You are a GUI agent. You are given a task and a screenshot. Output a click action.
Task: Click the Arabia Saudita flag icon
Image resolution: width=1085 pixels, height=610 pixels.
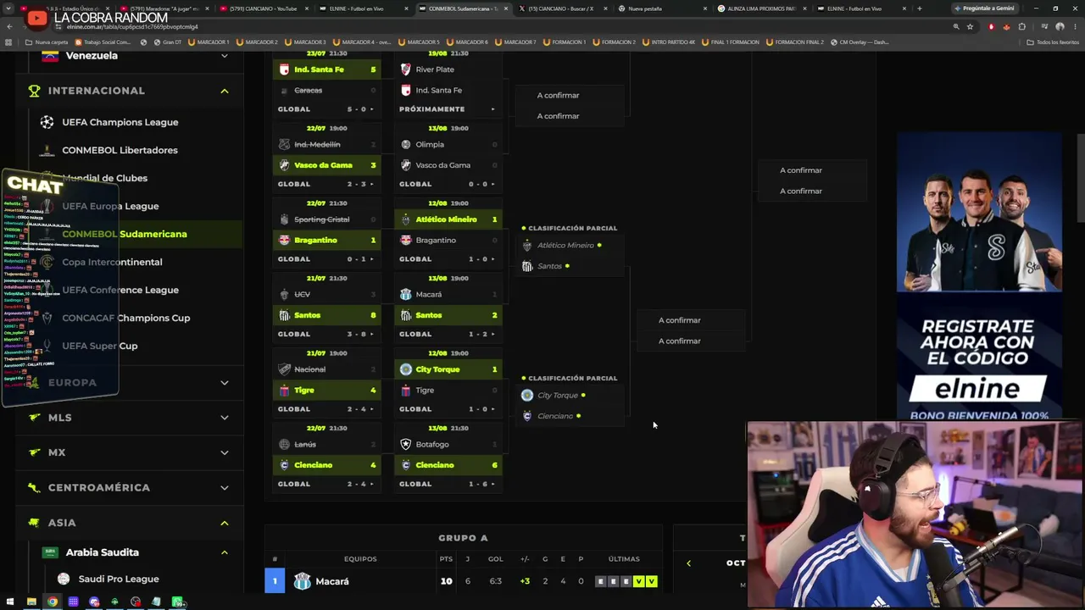pos(50,552)
